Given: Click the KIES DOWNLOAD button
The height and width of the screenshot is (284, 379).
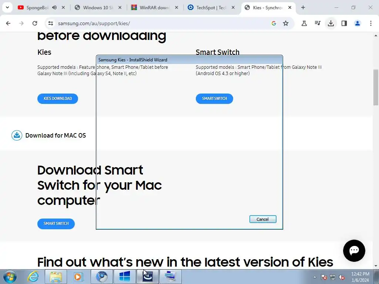Looking at the screenshot, I should 57,98.
